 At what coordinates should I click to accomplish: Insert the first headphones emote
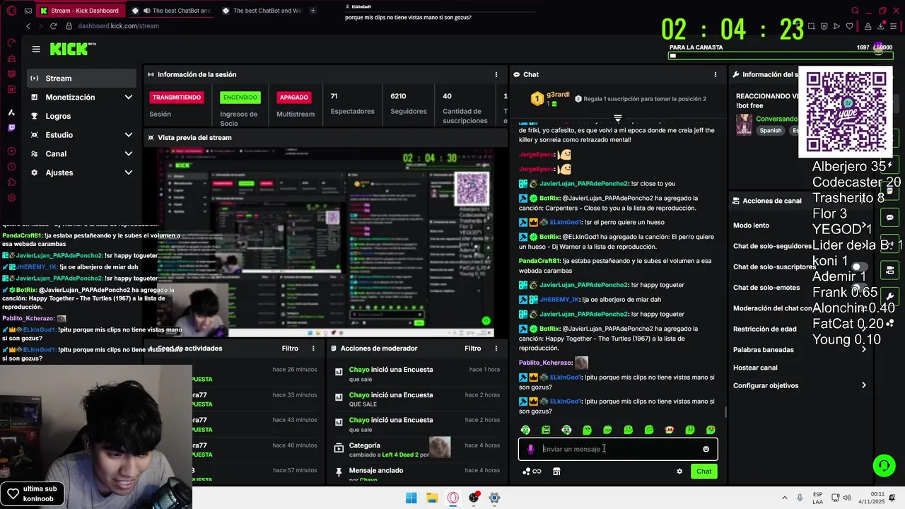point(525,430)
